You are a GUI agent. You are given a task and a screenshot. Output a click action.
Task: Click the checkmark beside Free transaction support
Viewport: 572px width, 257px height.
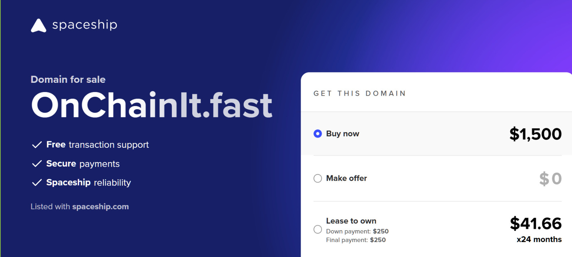click(36, 145)
